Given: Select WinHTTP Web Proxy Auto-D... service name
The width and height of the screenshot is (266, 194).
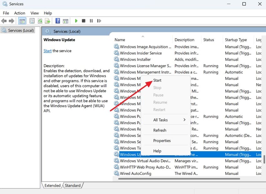Looking at the screenshot, I should click(145, 167).
